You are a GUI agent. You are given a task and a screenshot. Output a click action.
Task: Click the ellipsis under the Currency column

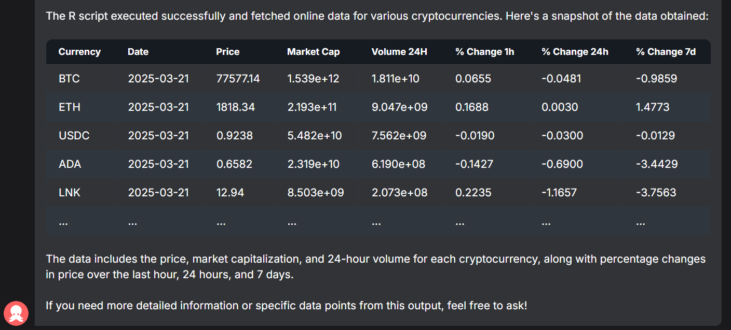click(63, 222)
